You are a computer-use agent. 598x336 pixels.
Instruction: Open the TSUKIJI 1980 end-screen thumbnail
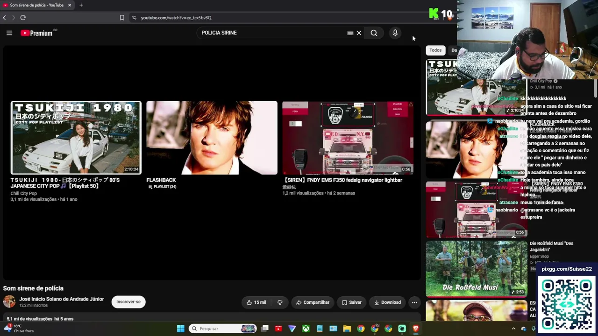(76, 138)
